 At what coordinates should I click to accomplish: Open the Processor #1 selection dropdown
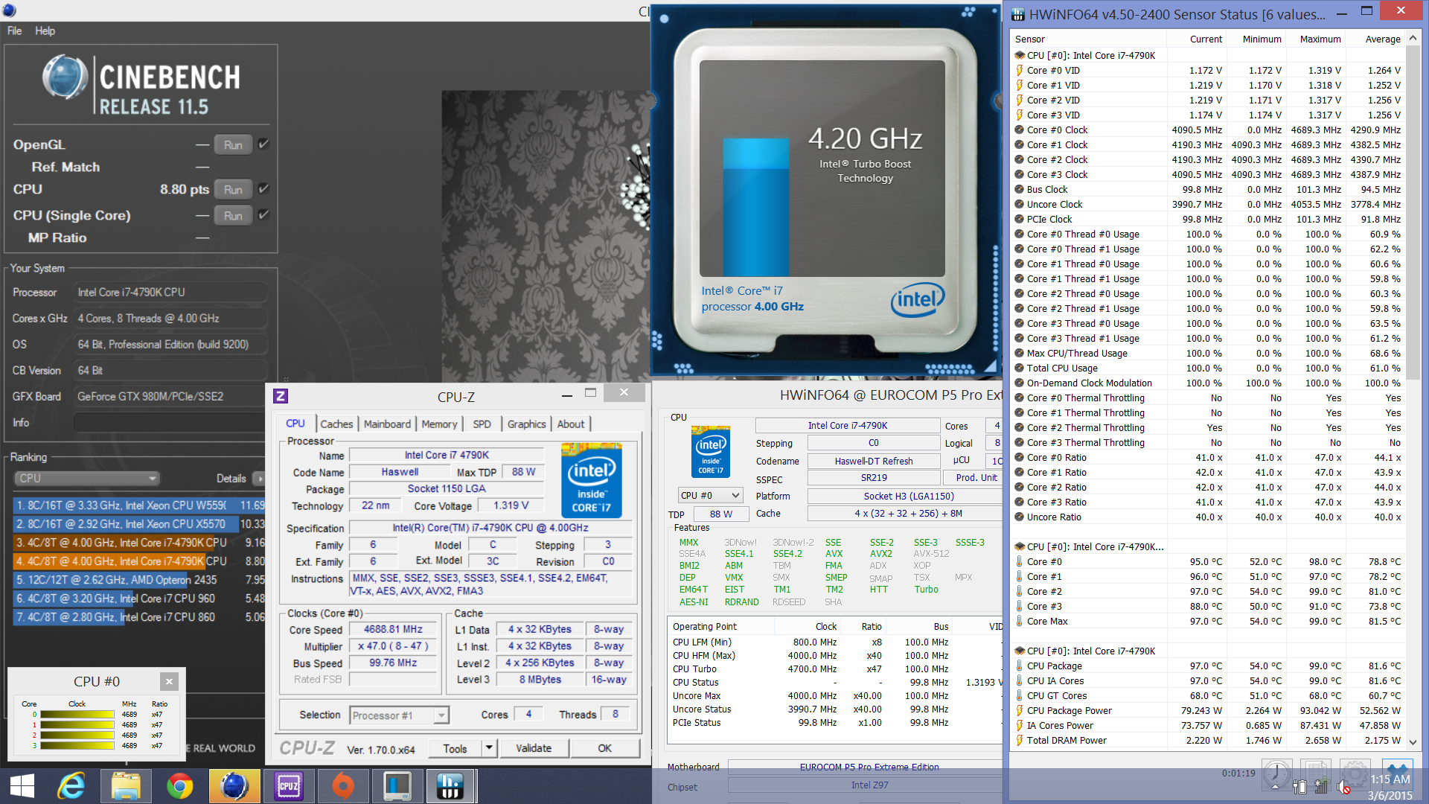coord(399,715)
